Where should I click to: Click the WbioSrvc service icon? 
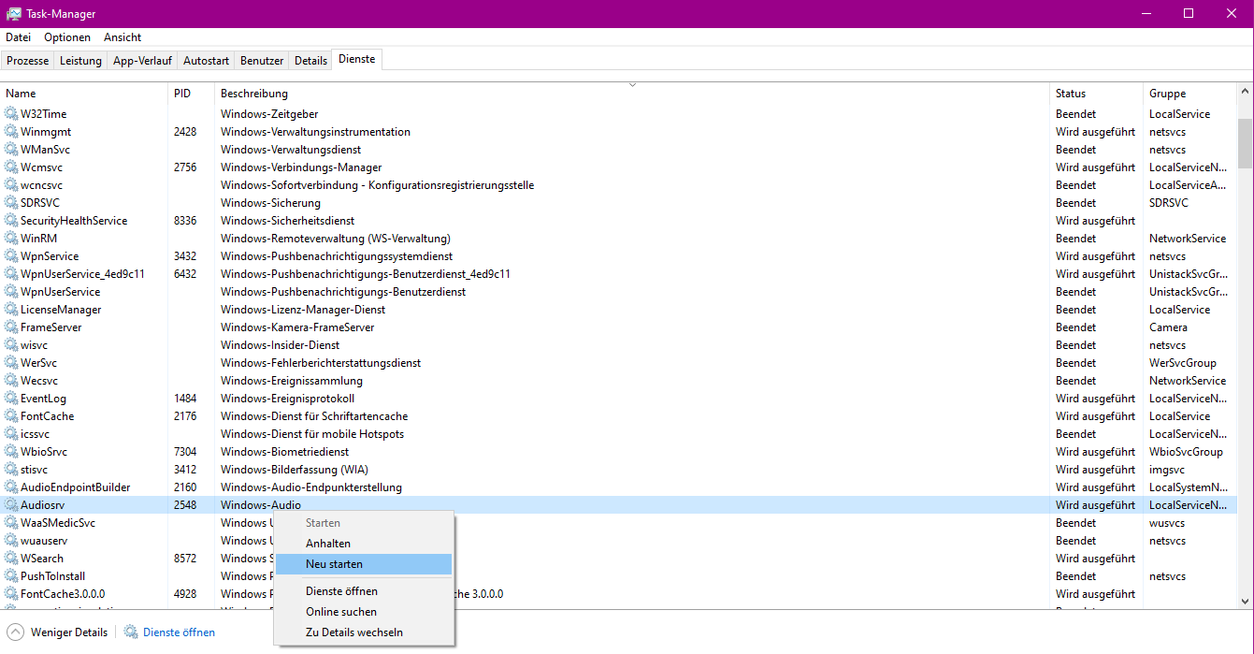pyautogui.click(x=11, y=452)
